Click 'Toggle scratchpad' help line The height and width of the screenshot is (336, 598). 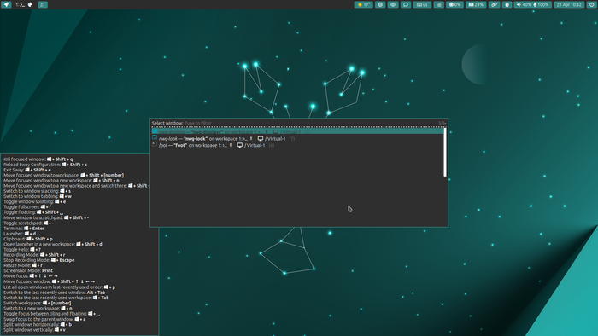28,223
